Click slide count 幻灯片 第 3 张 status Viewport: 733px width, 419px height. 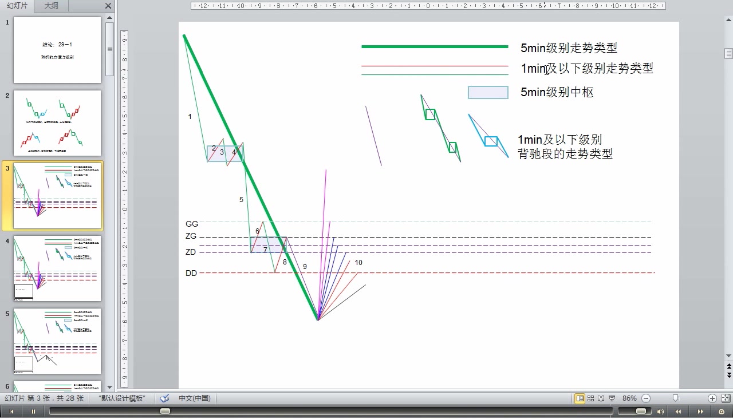click(x=45, y=398)
